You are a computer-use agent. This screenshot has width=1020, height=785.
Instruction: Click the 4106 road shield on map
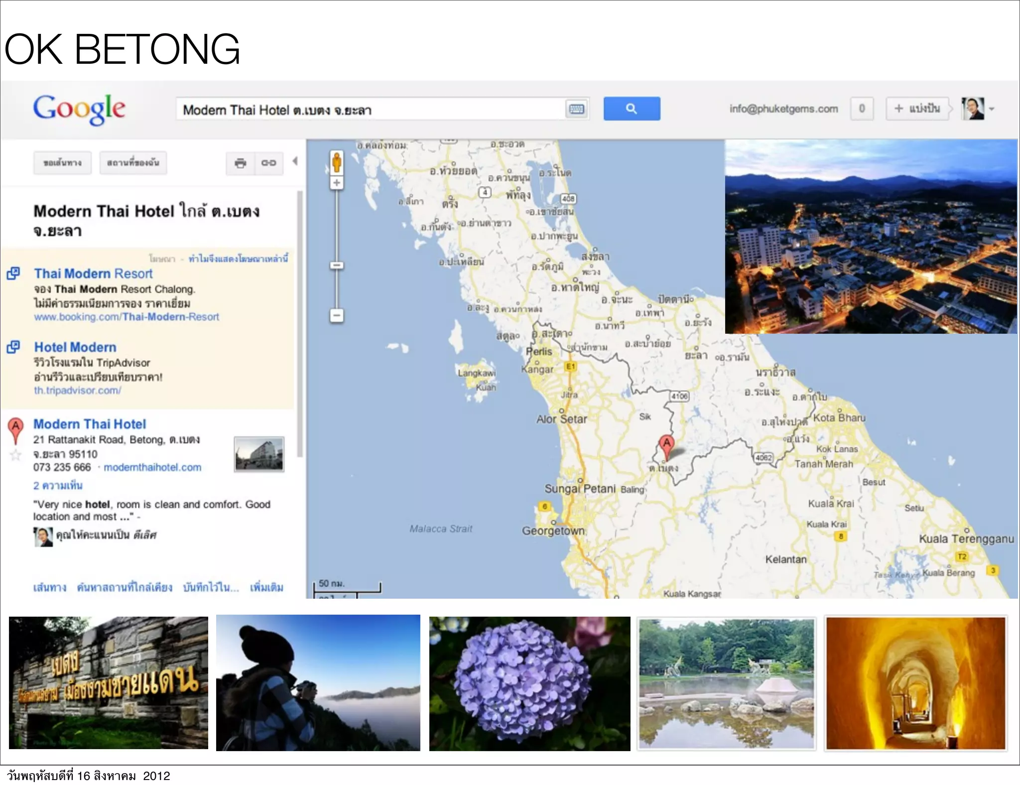pyautogui.click(x=679, y=396)
